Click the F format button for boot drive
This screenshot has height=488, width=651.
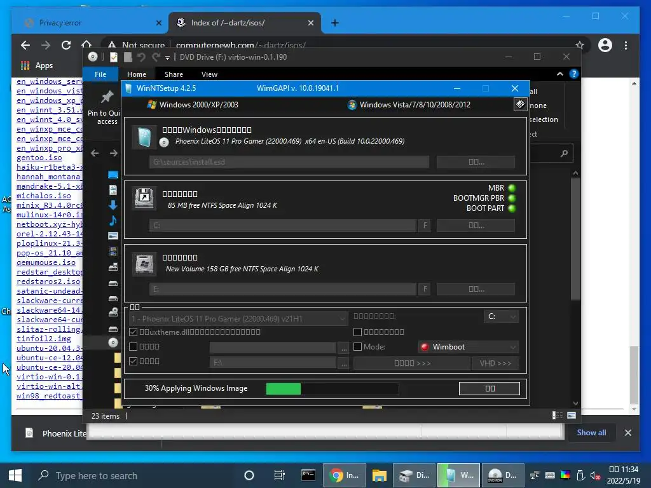[x=425, y=226]
